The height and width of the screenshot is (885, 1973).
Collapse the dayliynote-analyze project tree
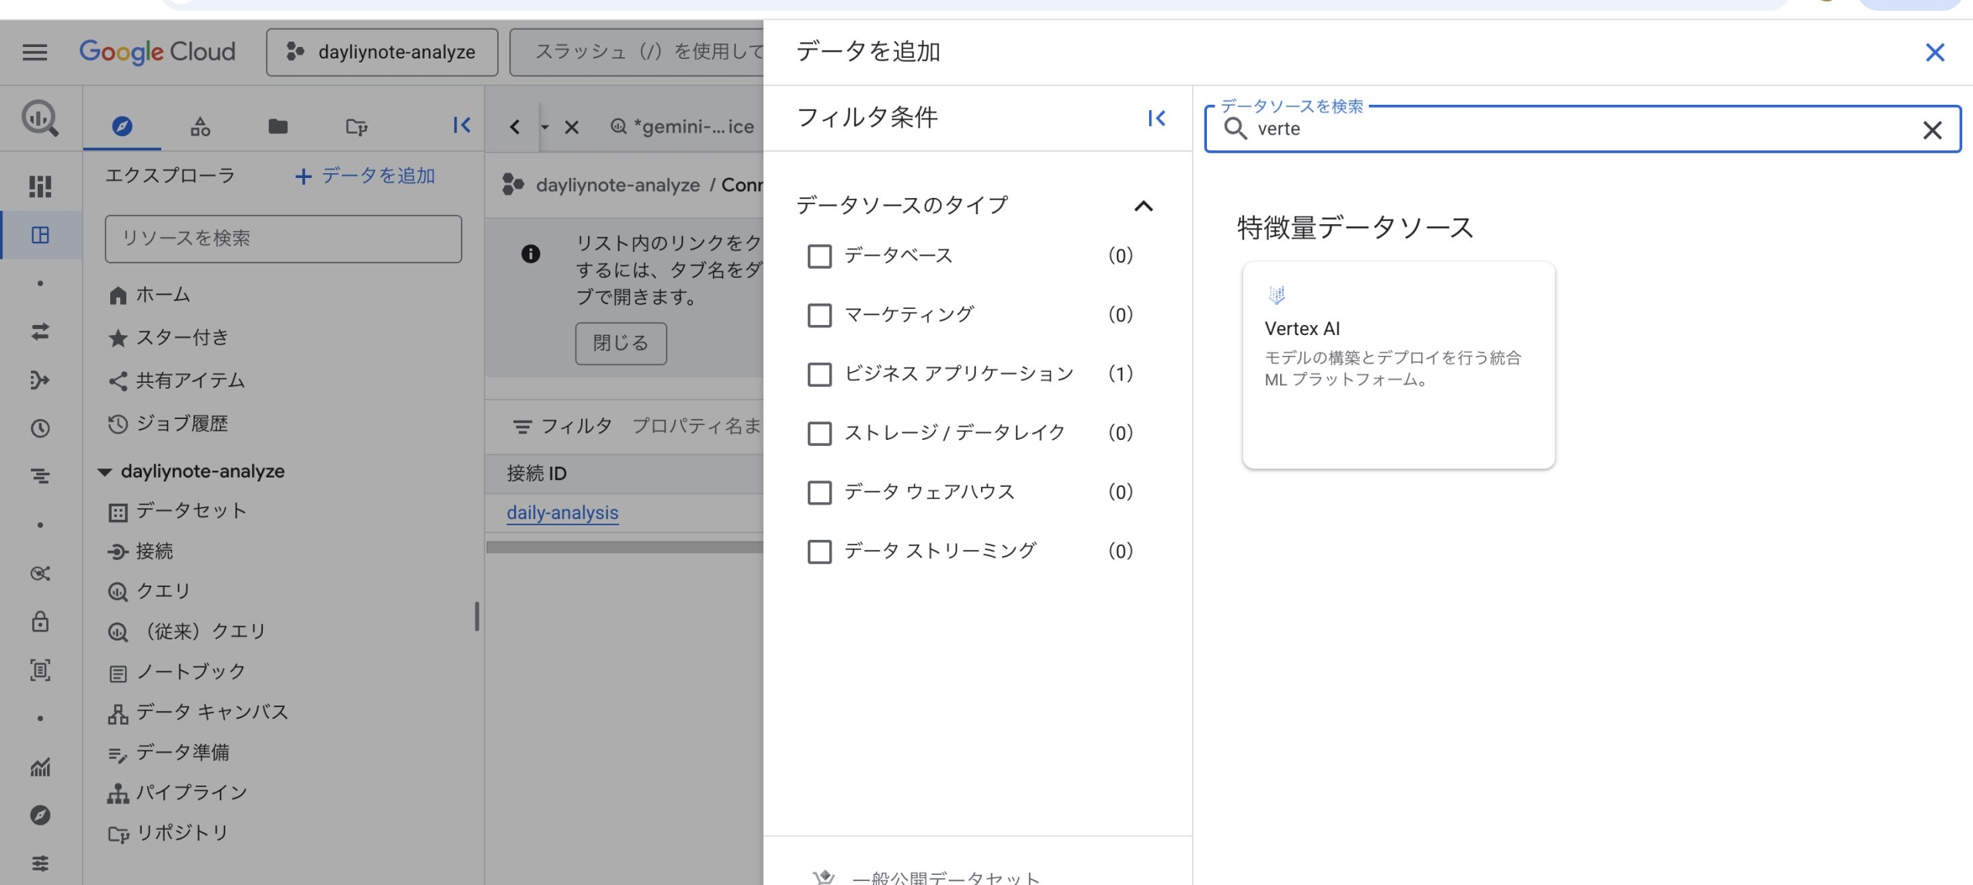105,472
